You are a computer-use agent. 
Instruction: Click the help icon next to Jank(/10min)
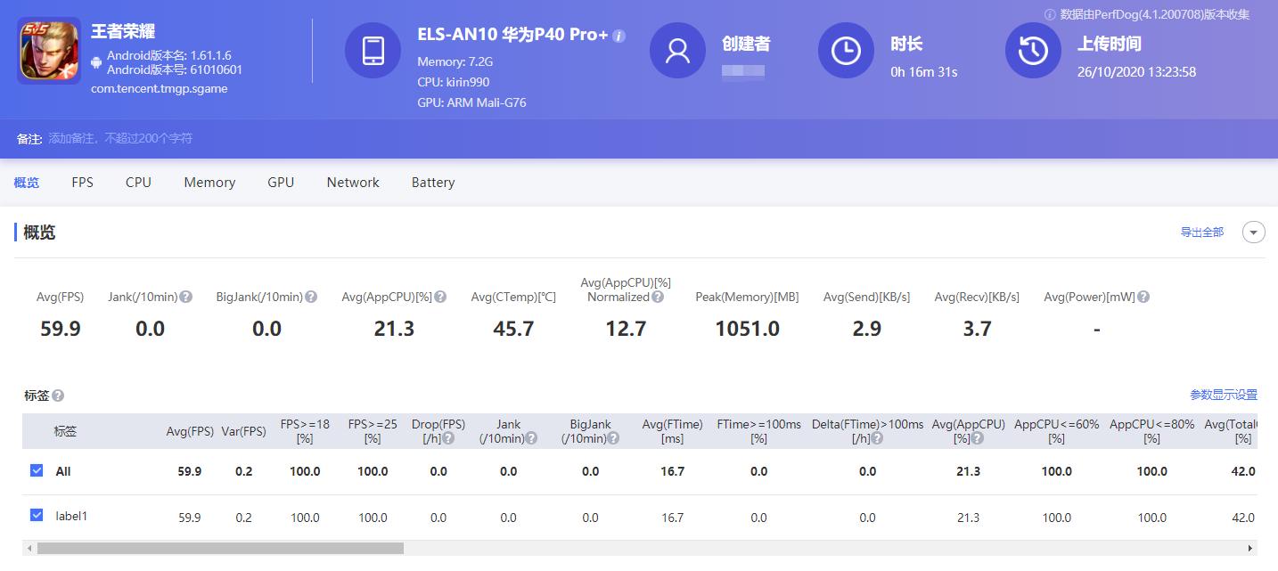coord(185,297)
